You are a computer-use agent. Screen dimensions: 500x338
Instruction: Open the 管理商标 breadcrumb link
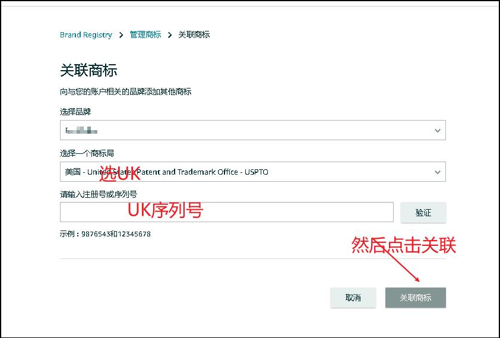pyautogui.click(x=145, y=35)
